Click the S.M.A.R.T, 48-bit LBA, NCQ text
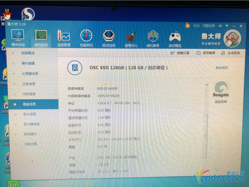The width and height of the screenshot is (249, 187). pos(119,103)
